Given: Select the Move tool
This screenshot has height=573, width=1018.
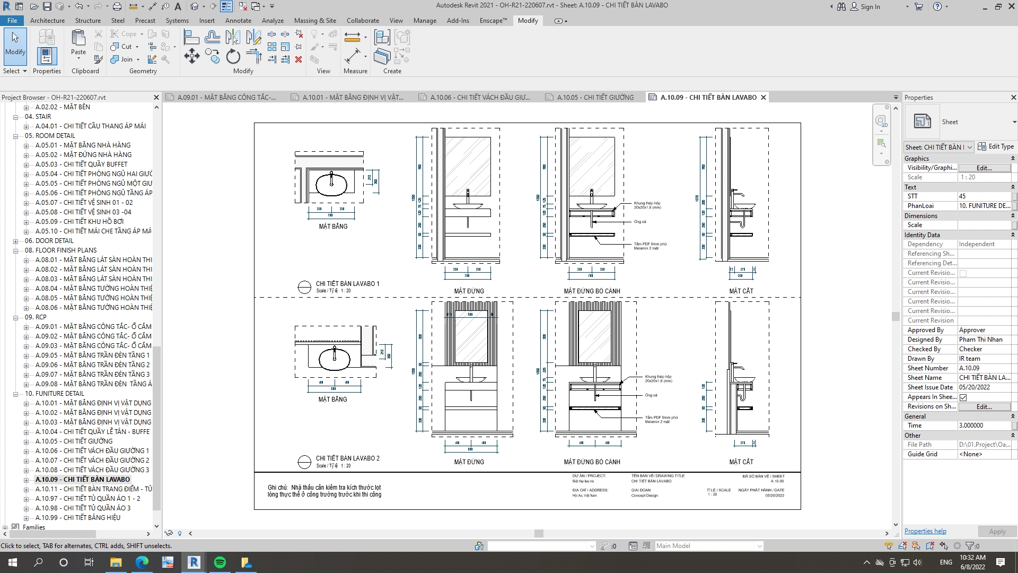Looking at the screenshot, I should tap(191, 56).
